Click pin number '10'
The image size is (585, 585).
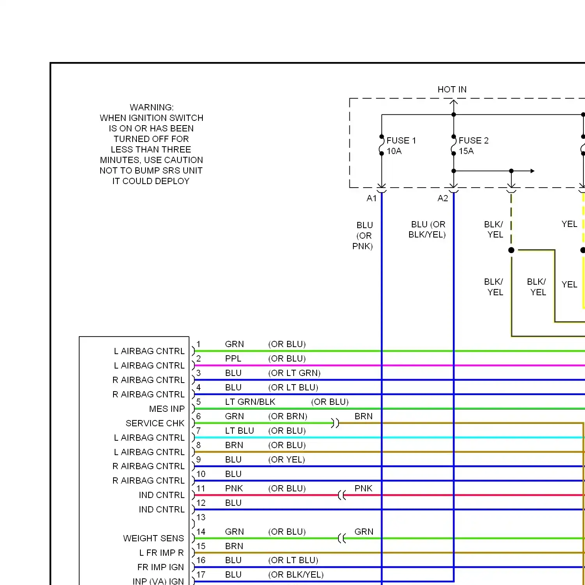201,474
